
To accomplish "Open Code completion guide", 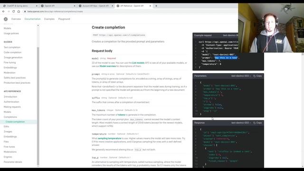I will (x=13, y=52).
